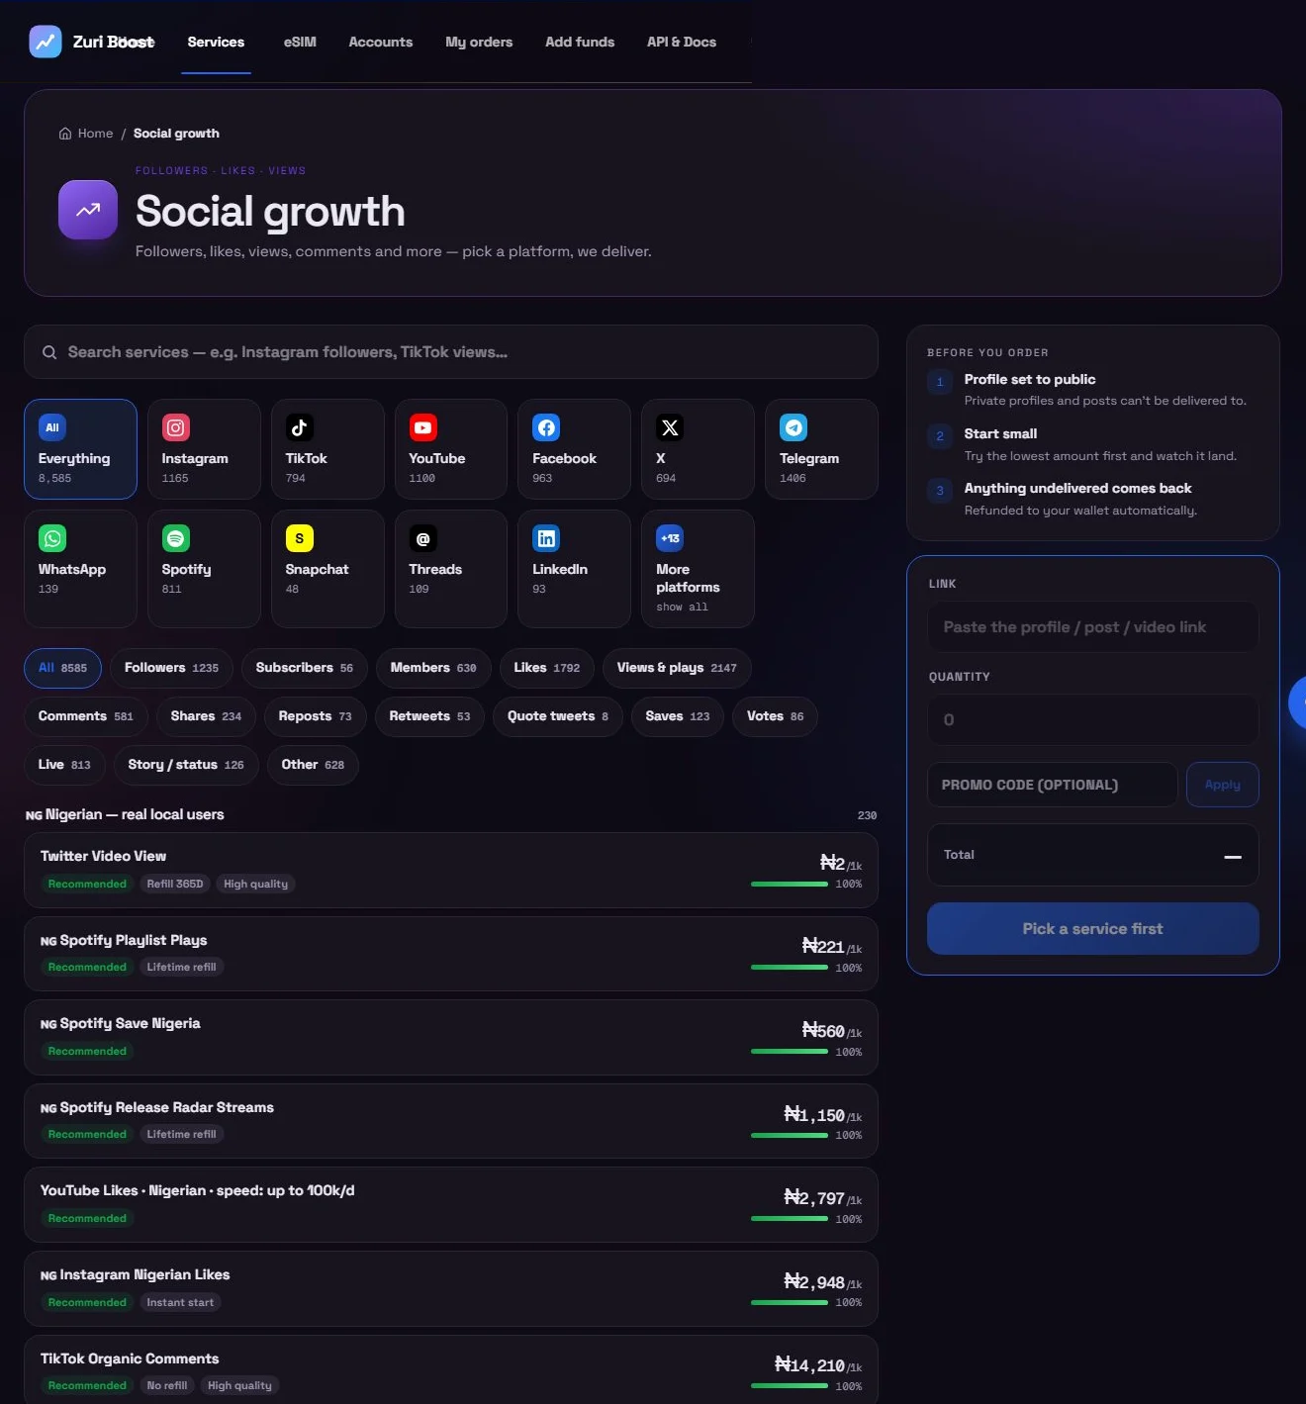
Task: Select the Telegram platform icon
Action: click(793, 427)
